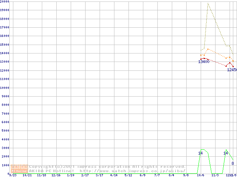
Task: Click the 9/23 date on the x-axis
Action: point(13,175)
